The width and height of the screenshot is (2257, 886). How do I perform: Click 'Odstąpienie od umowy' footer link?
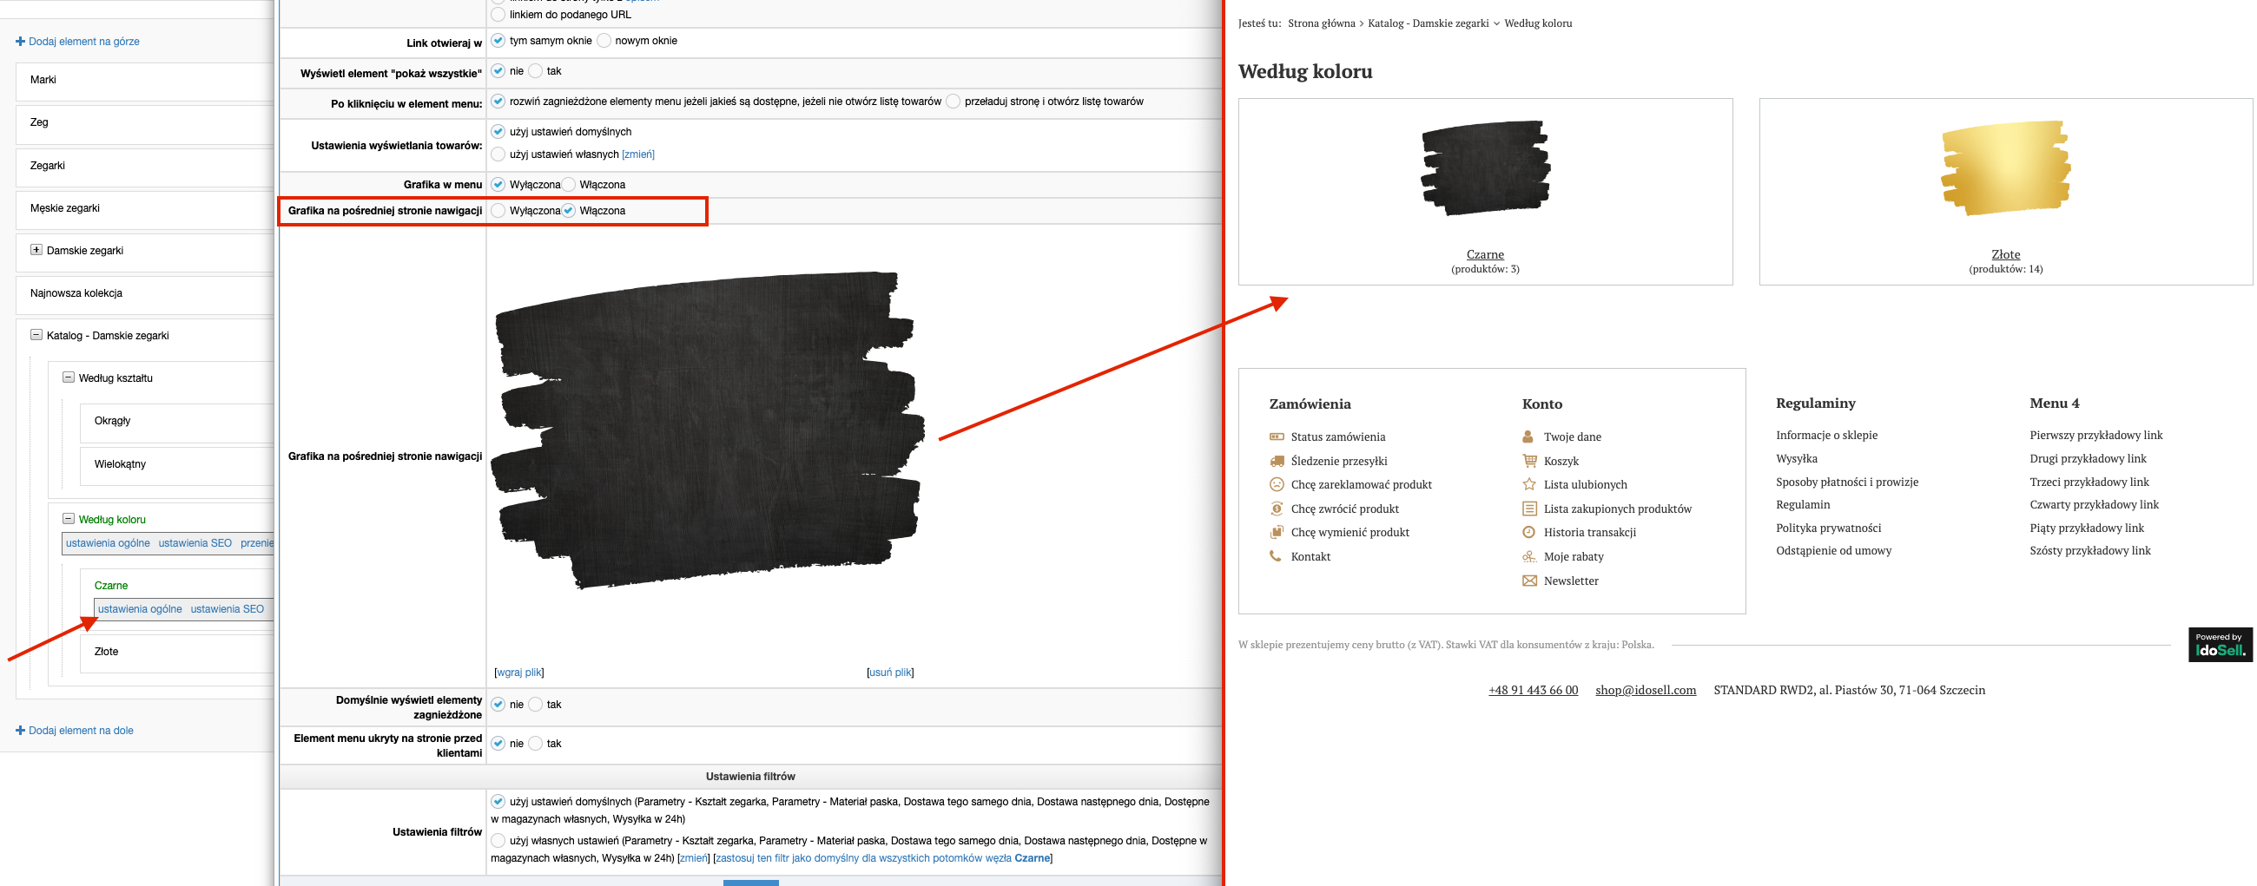point(1834,551)
